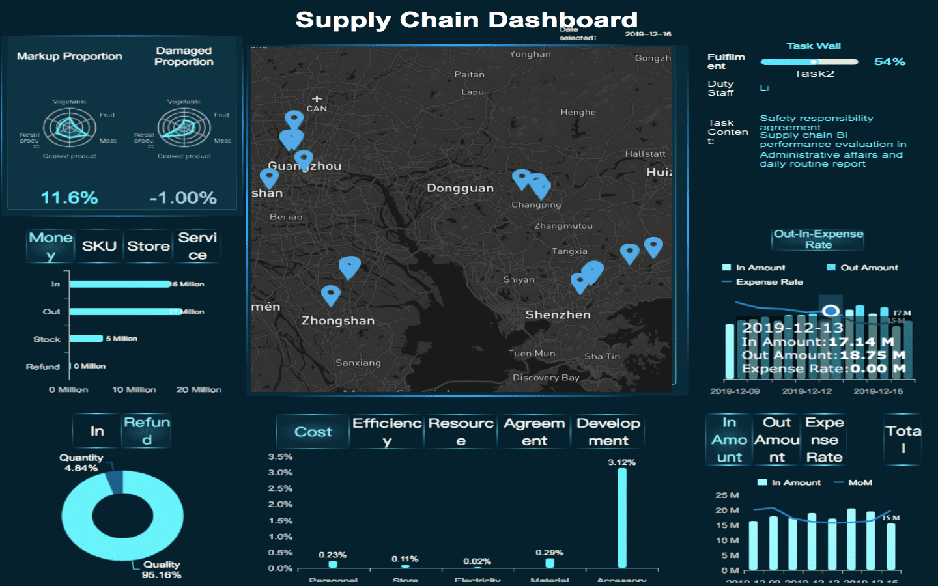
Task: Click the Stock bar labeled 5 Million
Action: click(x=87, y=339)
